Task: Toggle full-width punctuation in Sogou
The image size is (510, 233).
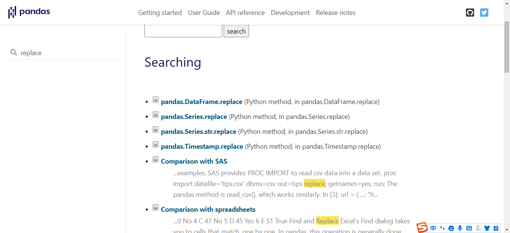Action: 442,228
